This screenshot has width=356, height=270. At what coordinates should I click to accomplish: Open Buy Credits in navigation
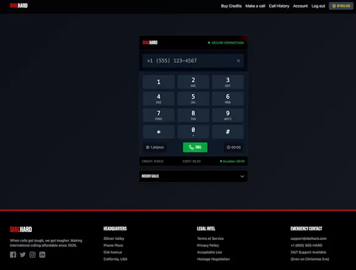(x=231, y=6)
